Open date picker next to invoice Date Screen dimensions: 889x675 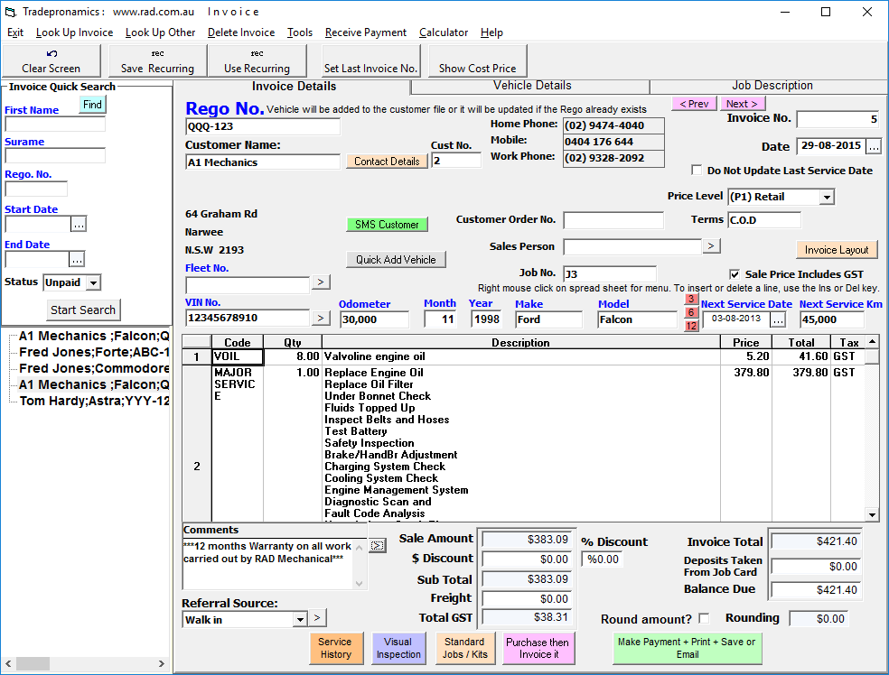[874, 146]
